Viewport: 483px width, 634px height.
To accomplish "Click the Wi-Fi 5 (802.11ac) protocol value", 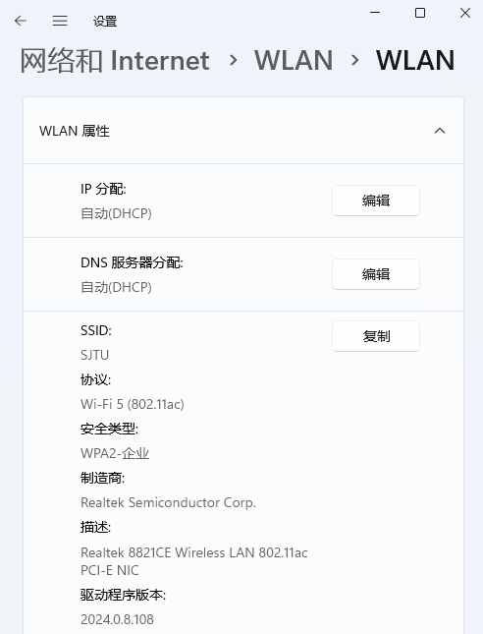I will click(x=133, y=404).
